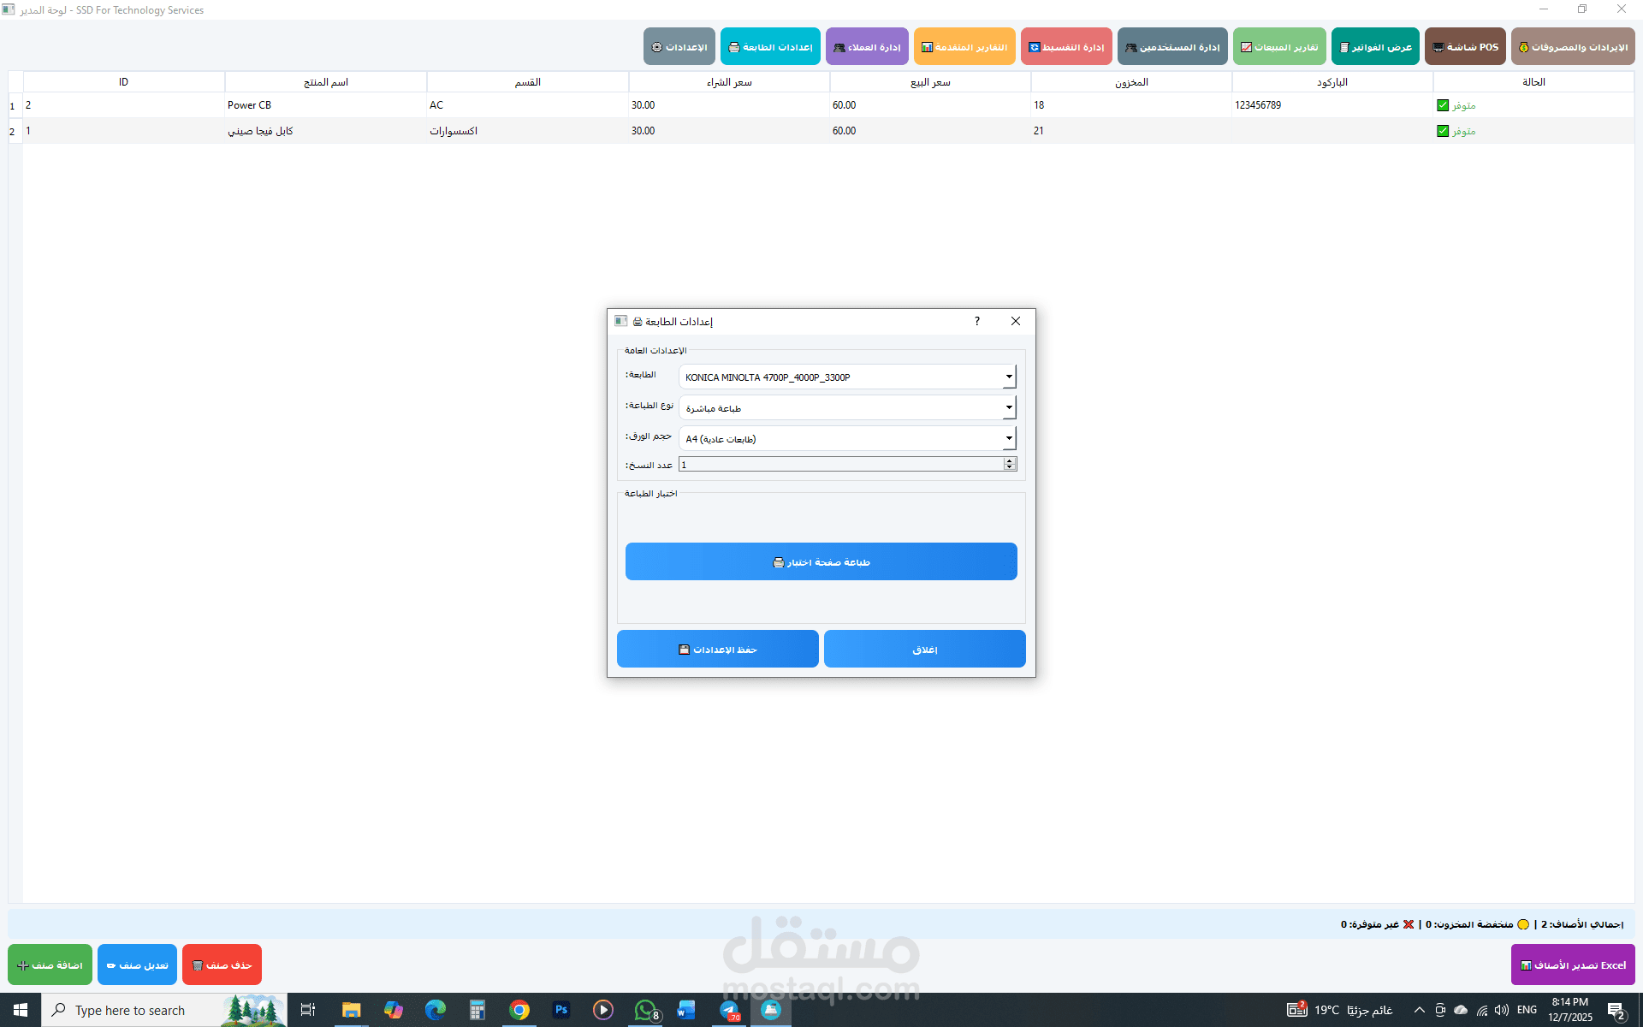Open Telegram from the Windows taskbar
The width and height of the screenshot is (1643, 1027).
(729, 1010)
